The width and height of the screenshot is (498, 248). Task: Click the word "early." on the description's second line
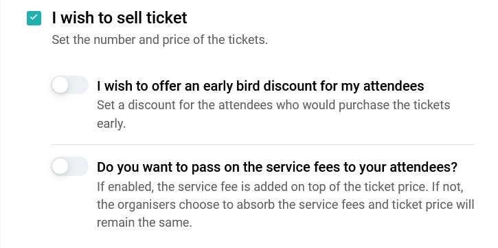(x=111, y=124)
